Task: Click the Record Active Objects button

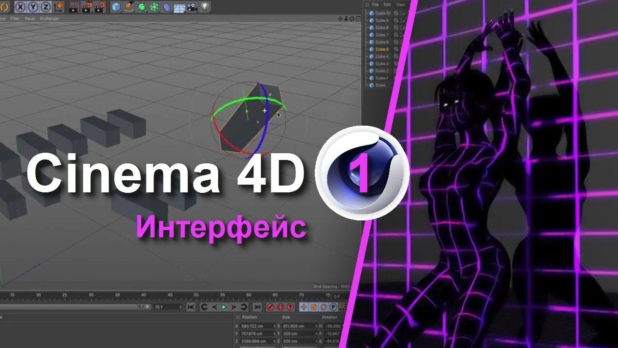Action: click(270, 307)
